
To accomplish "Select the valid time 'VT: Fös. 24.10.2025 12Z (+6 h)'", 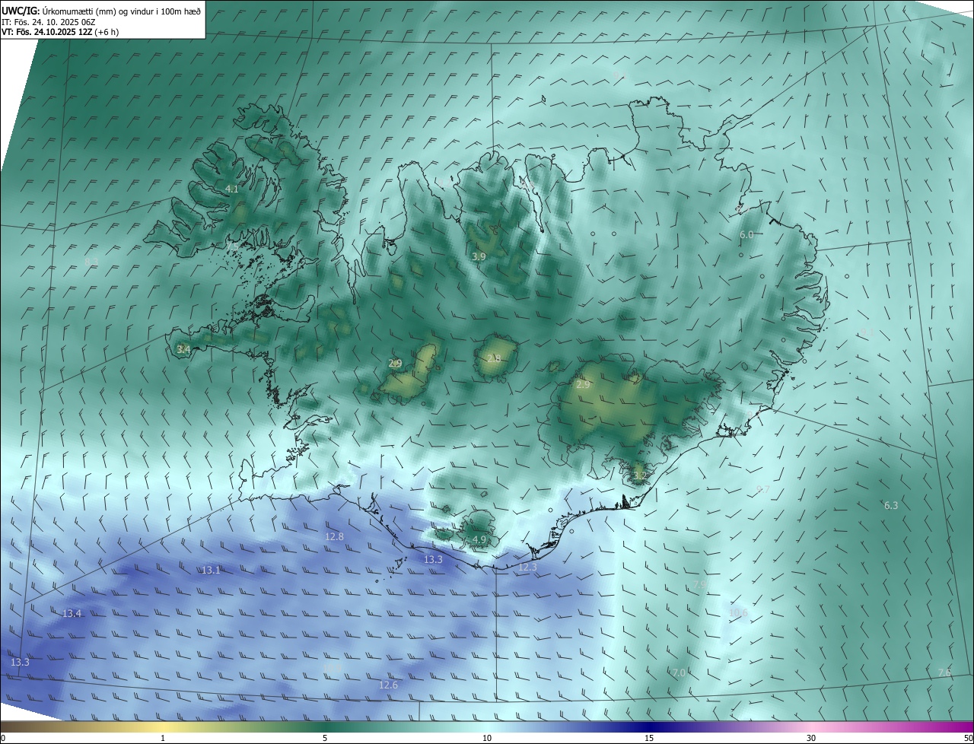I will [60, 32].
